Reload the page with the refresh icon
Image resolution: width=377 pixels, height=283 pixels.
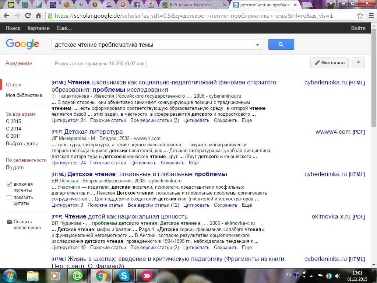pyautogui.click(x=28, y=16)
